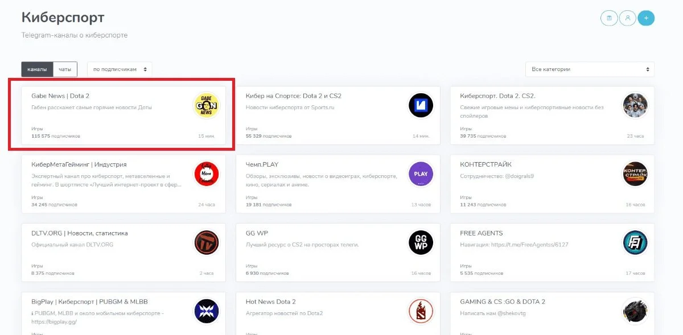Open the GG WP channel title

coord(257,233)
